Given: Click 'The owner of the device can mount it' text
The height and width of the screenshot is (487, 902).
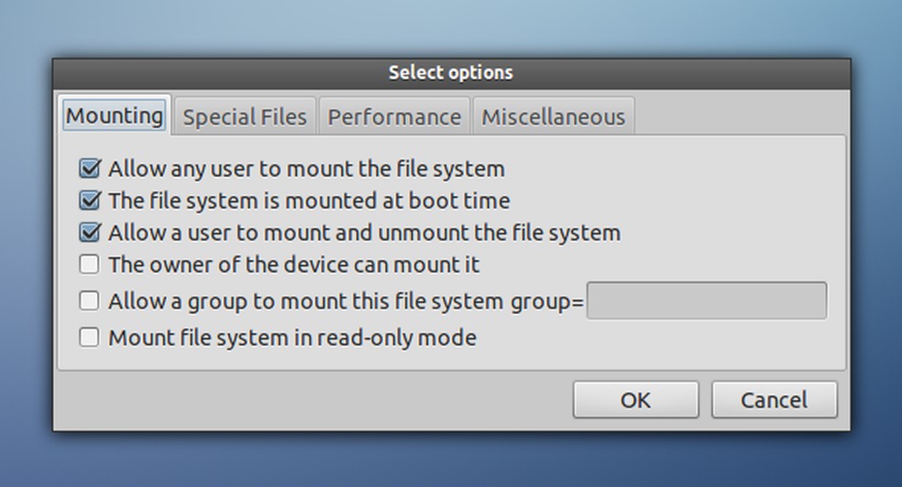Looking at the screenshot, I should pyautogui.click(x=293, y=265).
